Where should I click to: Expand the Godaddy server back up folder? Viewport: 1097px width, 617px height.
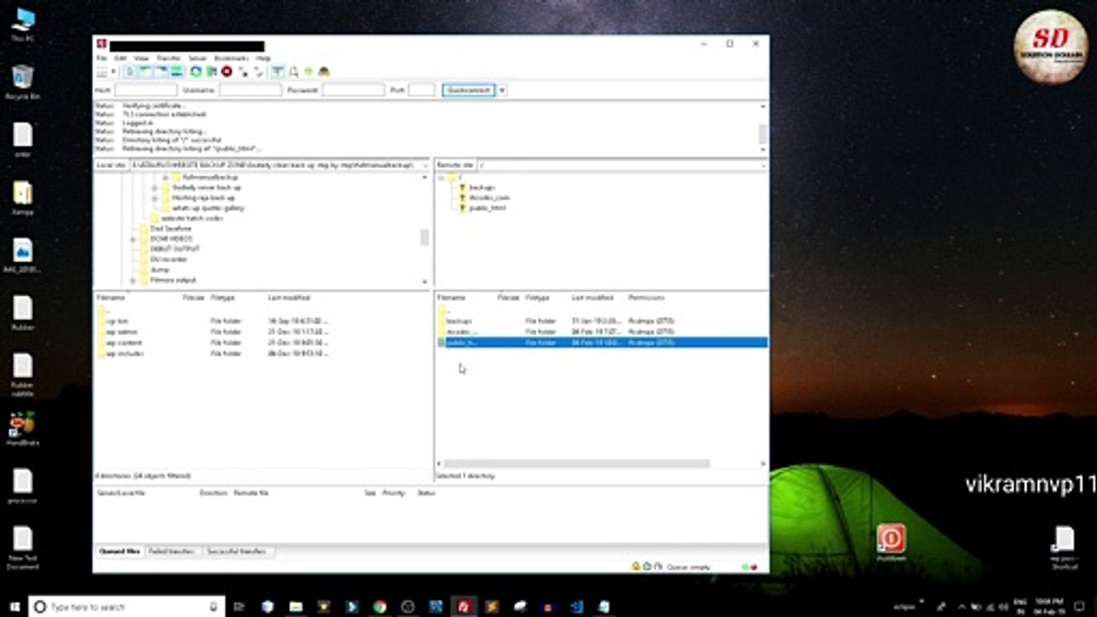[x=155, y=187]
